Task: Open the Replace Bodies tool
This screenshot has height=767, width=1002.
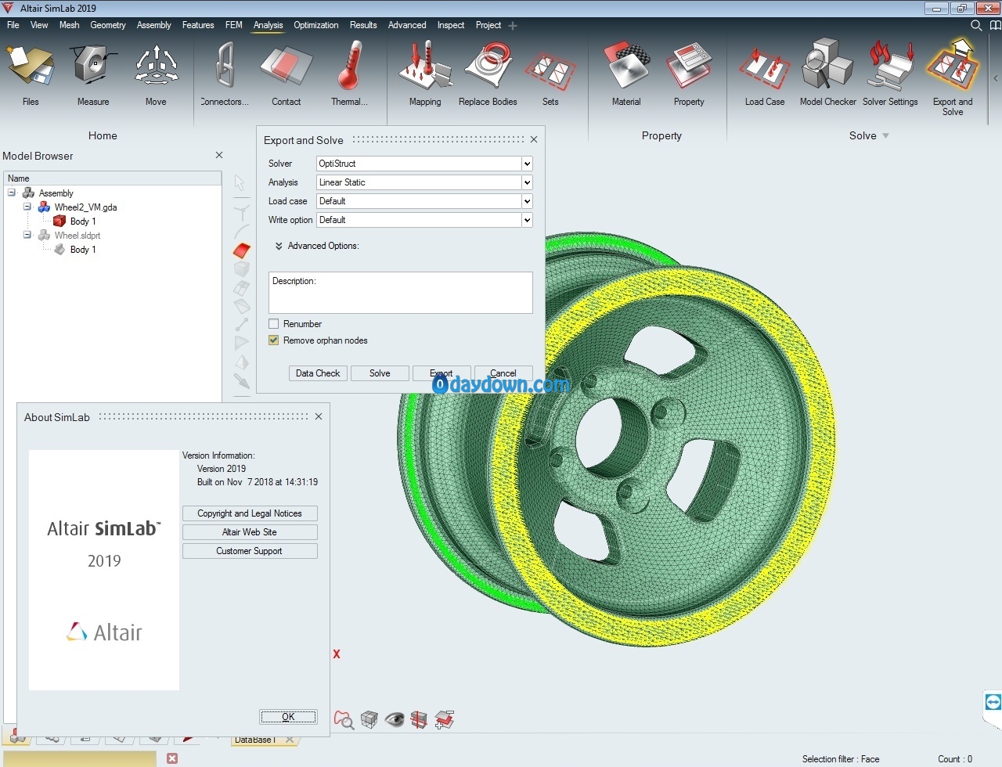Action: click(488, 75)
